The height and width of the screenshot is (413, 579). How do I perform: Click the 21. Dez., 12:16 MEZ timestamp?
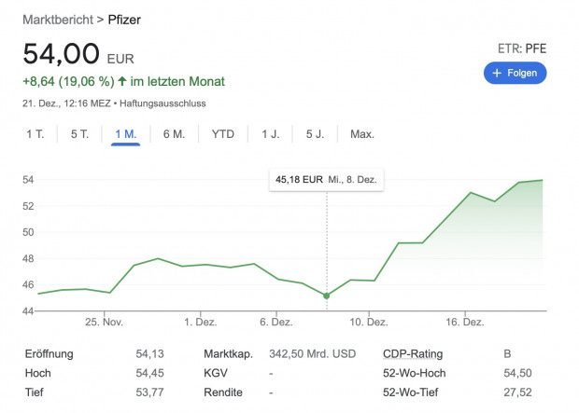[66, 103]
